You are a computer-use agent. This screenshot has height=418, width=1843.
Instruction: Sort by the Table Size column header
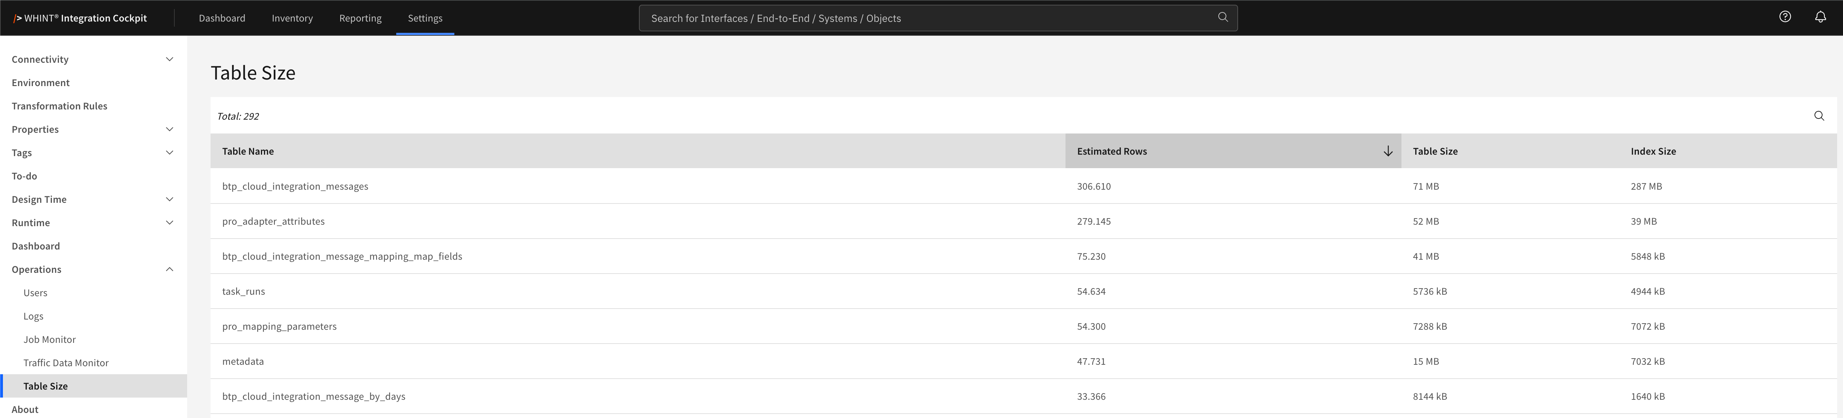[x=1510, y=151]
